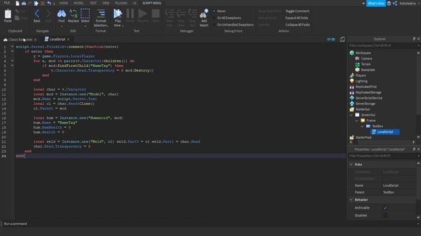Fold code block at line 1
The width and height of the screenshot is (421, 236).
tap(12, 47)
